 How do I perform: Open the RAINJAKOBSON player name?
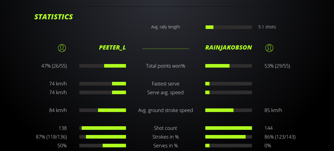click(228, 47)
